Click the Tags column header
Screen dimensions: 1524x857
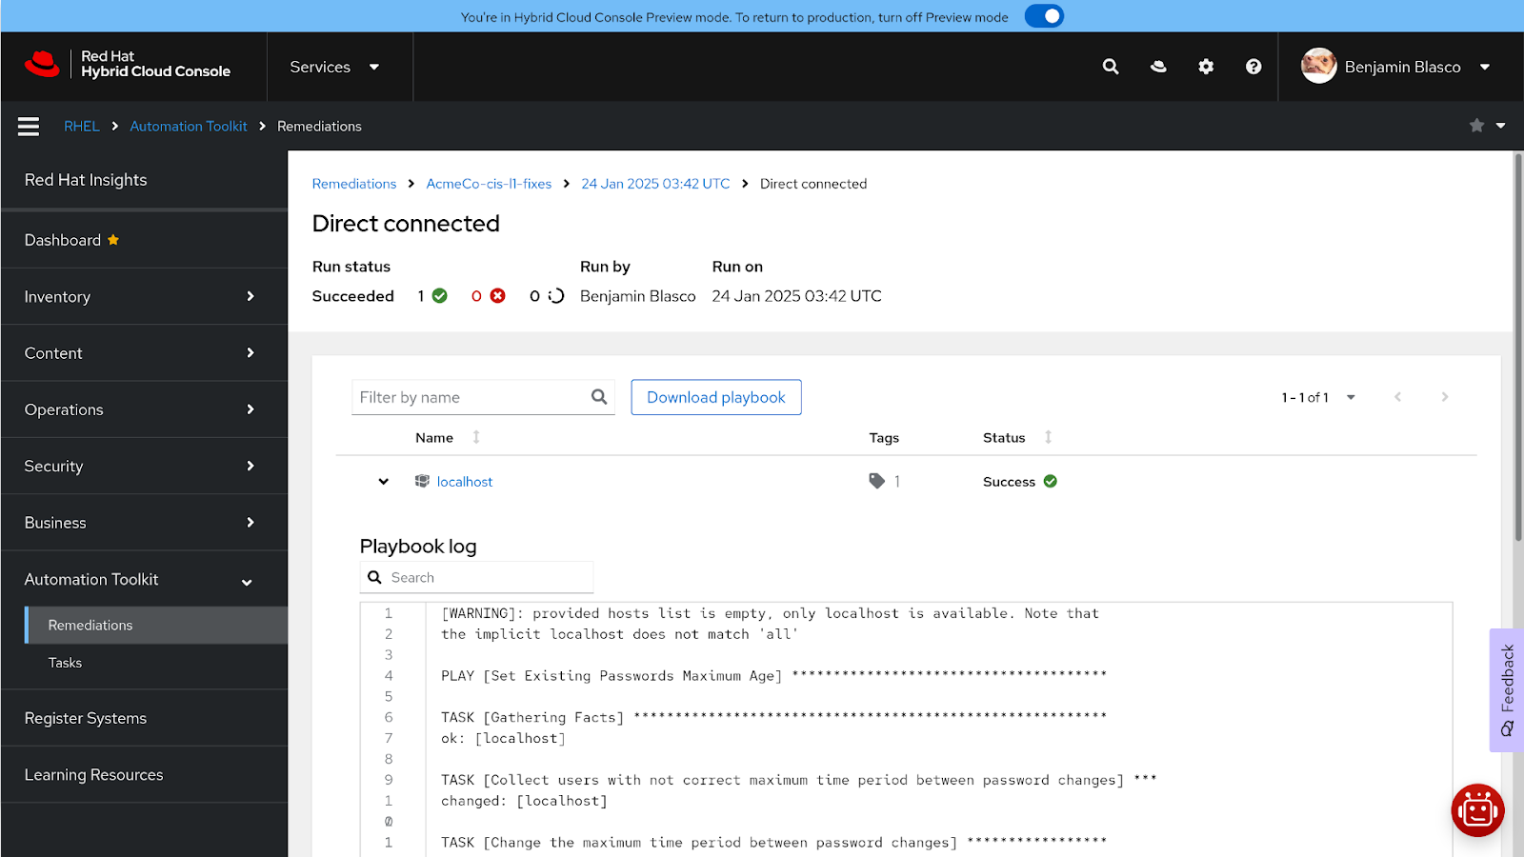884,438
